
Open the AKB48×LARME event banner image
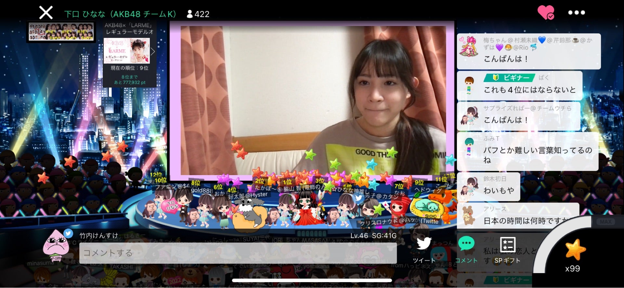127,51
